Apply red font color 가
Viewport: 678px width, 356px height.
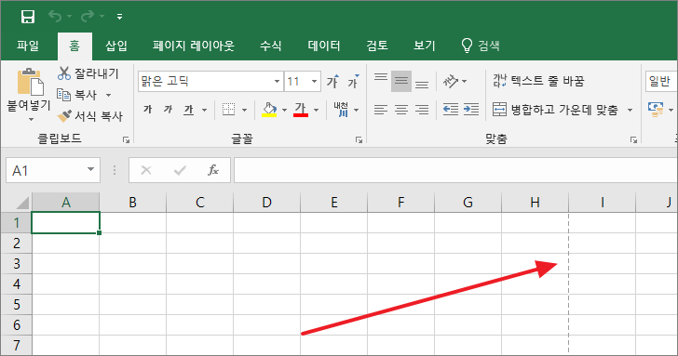point(301,110)
